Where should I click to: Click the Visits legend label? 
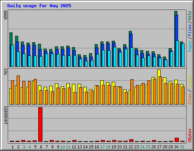click(190, 82)
